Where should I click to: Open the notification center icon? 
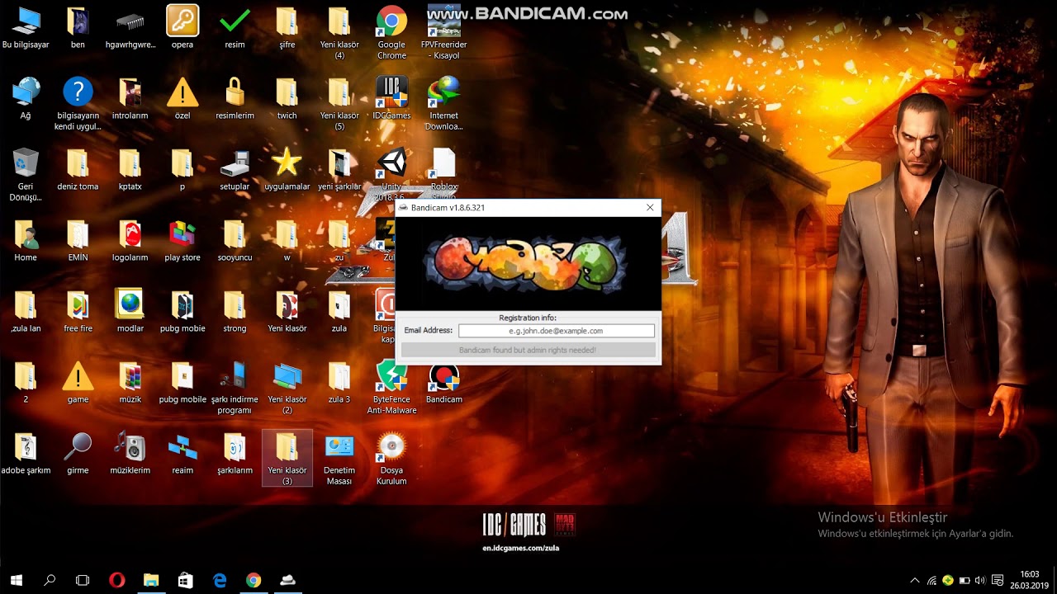tap(998, 580)
